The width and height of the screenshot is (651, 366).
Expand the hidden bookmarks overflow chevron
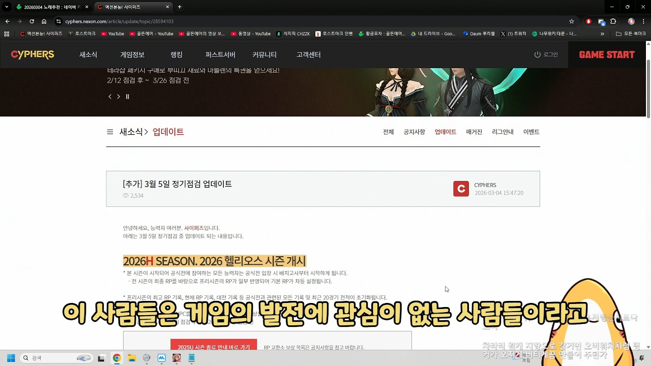pyautogui.click(x=602, y=34)
